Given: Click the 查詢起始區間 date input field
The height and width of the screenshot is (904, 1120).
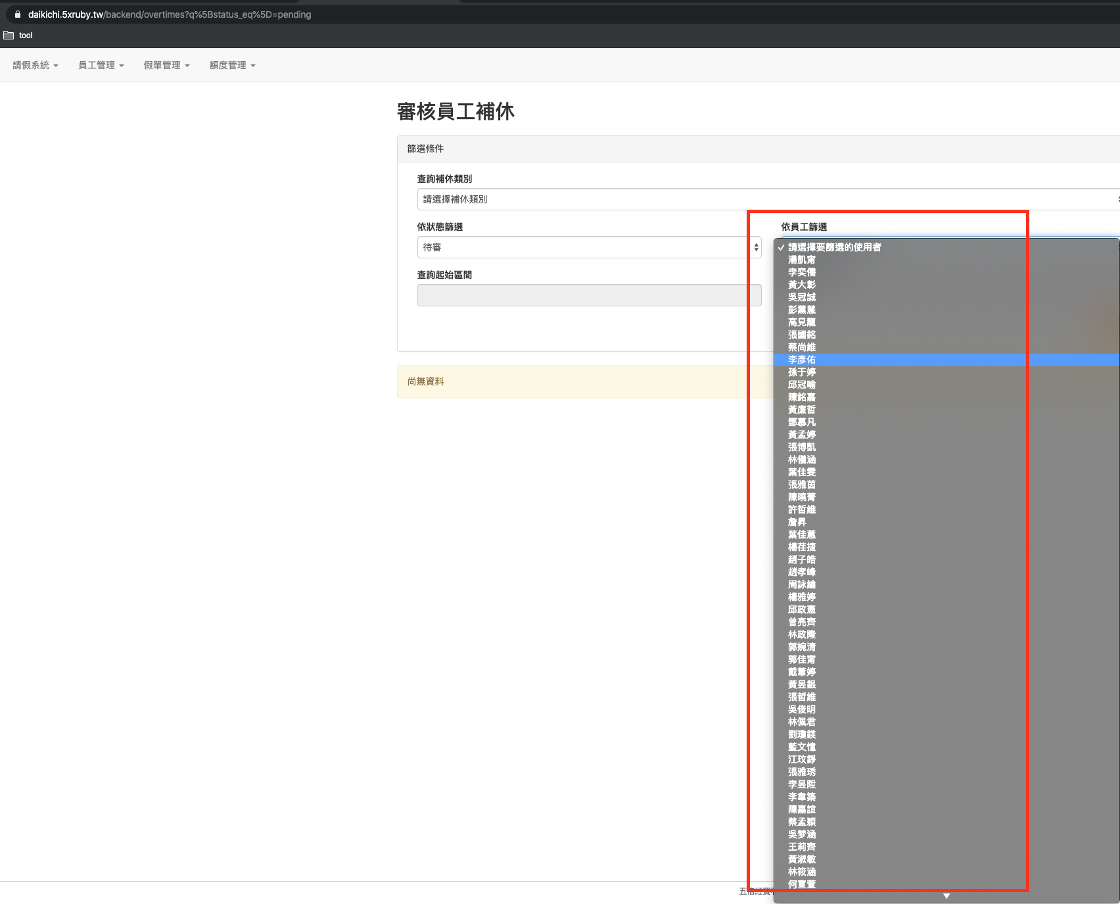Looking at the screenshot, I should [590, 295].
